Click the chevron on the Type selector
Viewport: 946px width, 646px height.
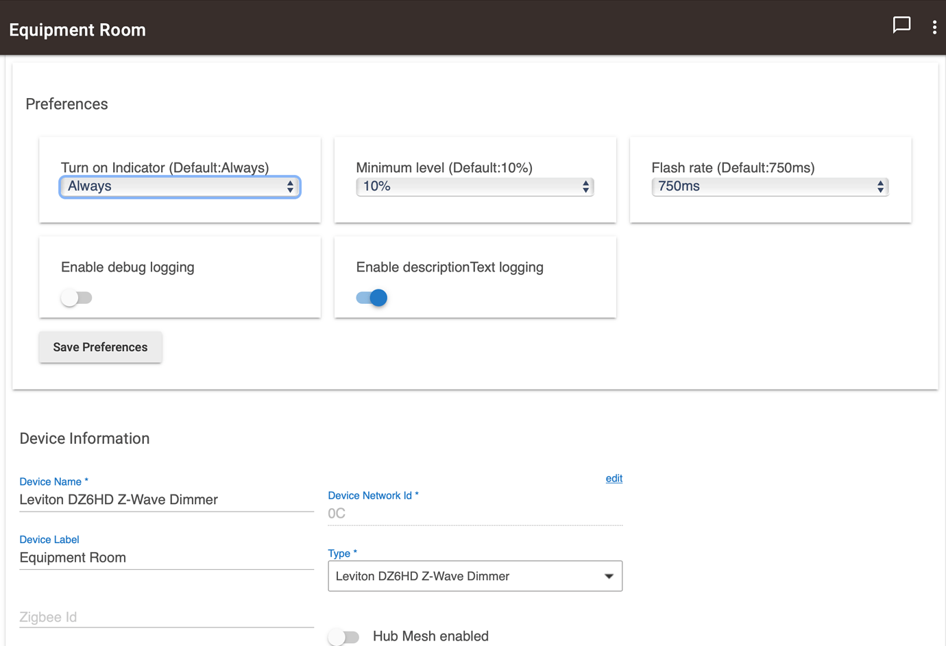[609, 576]
